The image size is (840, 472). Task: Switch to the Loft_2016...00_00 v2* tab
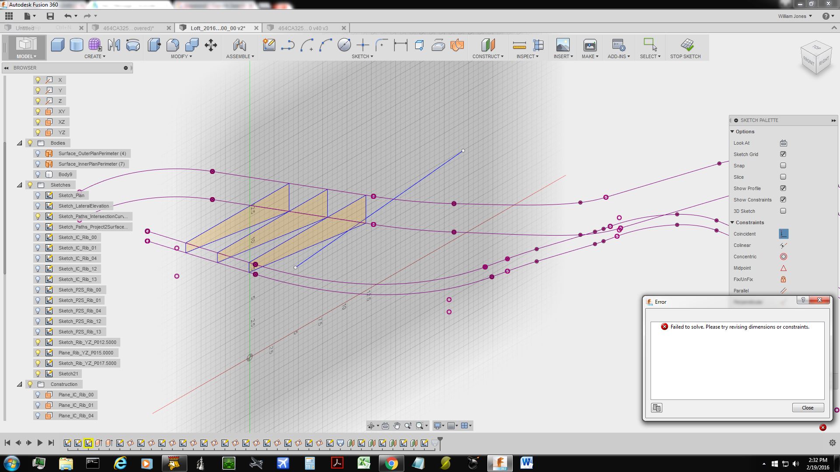[218, 28]
